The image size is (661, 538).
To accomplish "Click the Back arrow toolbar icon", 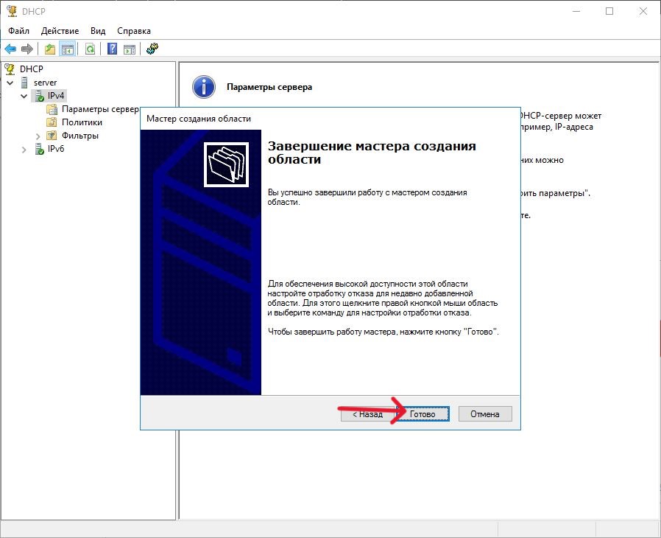I will tap(10, 49).
